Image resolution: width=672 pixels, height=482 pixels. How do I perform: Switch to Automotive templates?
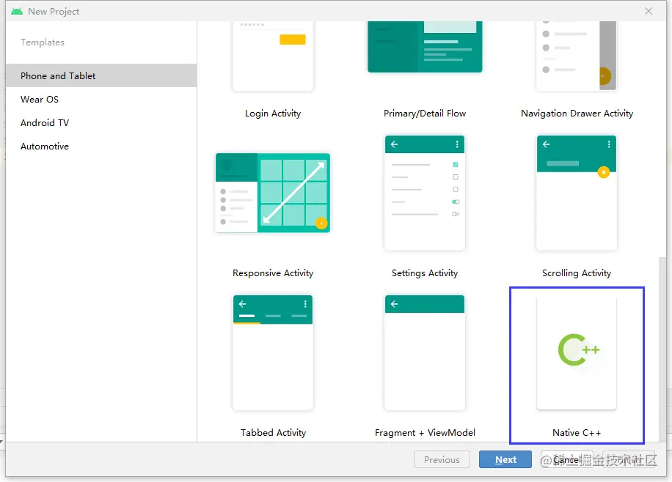tap(101, 147)
